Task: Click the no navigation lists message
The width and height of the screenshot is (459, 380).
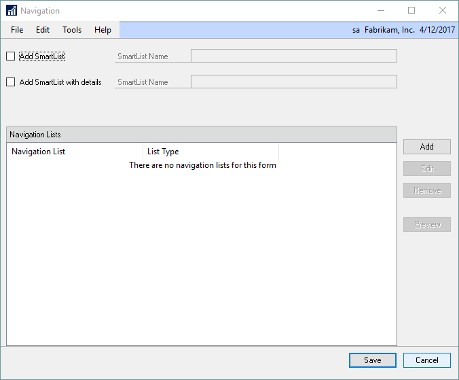Action: click(202, 165)
